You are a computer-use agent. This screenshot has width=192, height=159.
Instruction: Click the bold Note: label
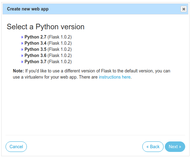click(x=18, y=71)
